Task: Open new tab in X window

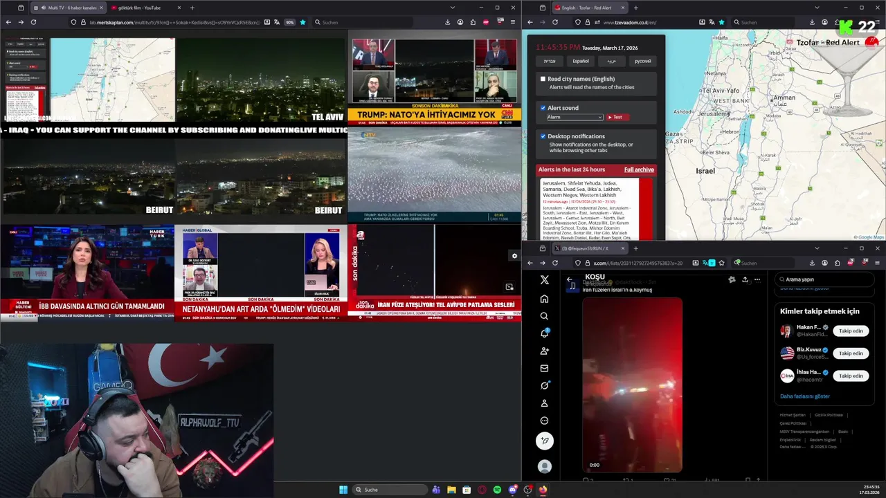Action: tap(636, 248)
